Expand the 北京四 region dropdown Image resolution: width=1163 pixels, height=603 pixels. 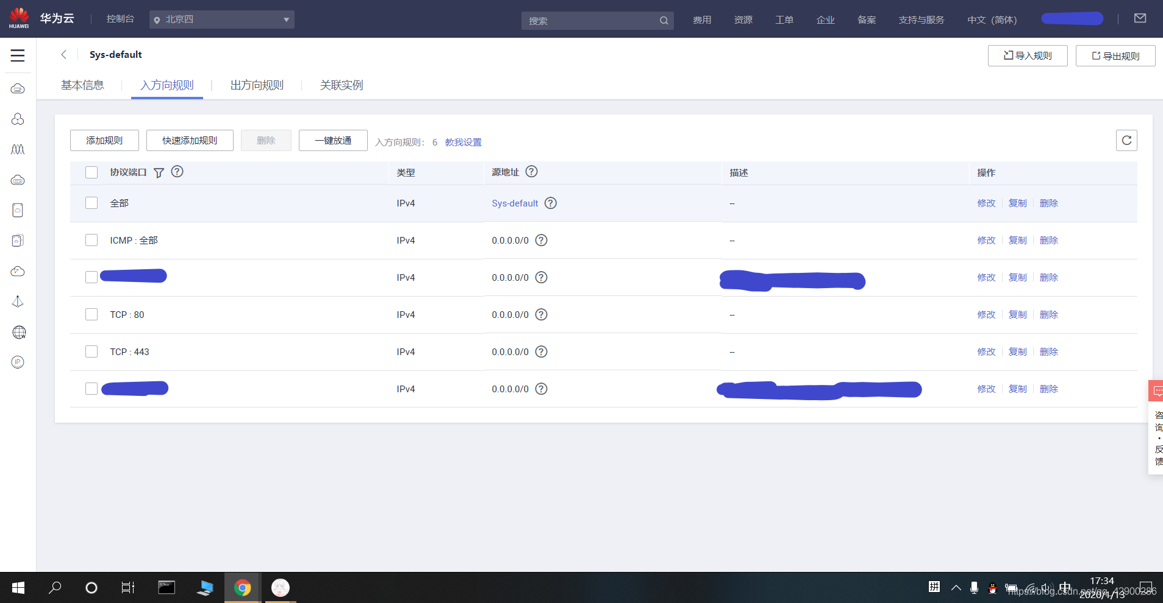(222, 19)
